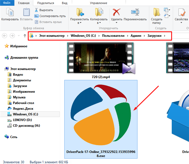Open the recent locations dropdown arrow
189x164 pixels.
click(19, 36)
